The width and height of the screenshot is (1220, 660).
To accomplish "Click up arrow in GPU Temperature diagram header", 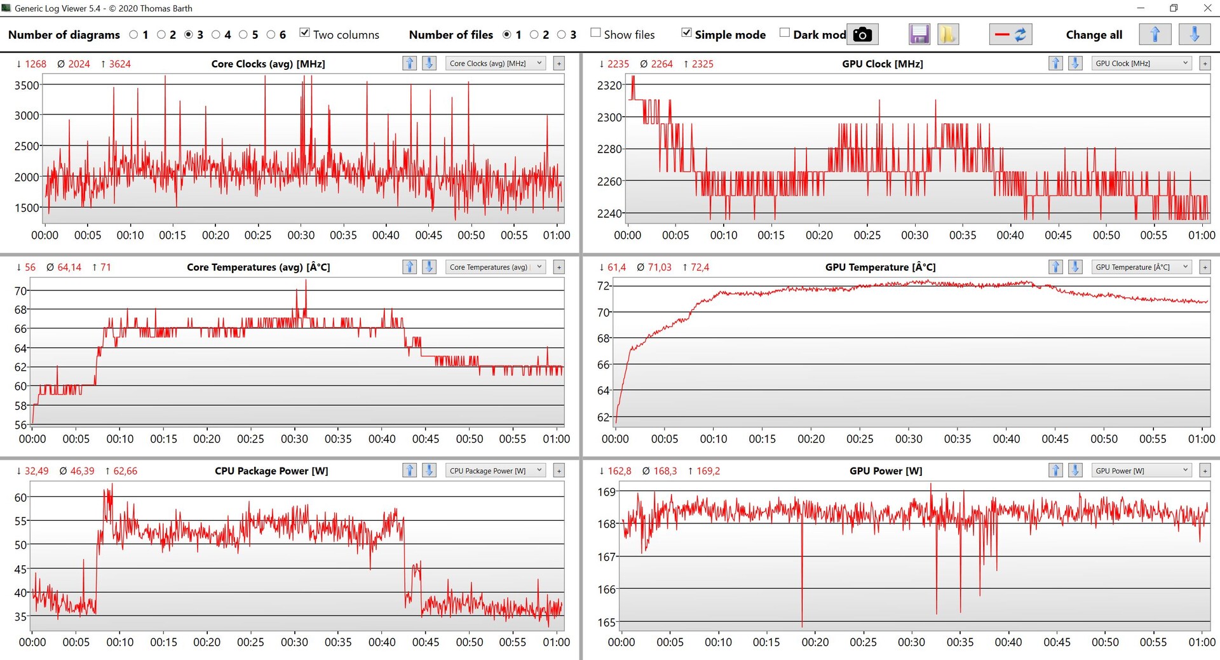I will click(x=1055, y=267).
